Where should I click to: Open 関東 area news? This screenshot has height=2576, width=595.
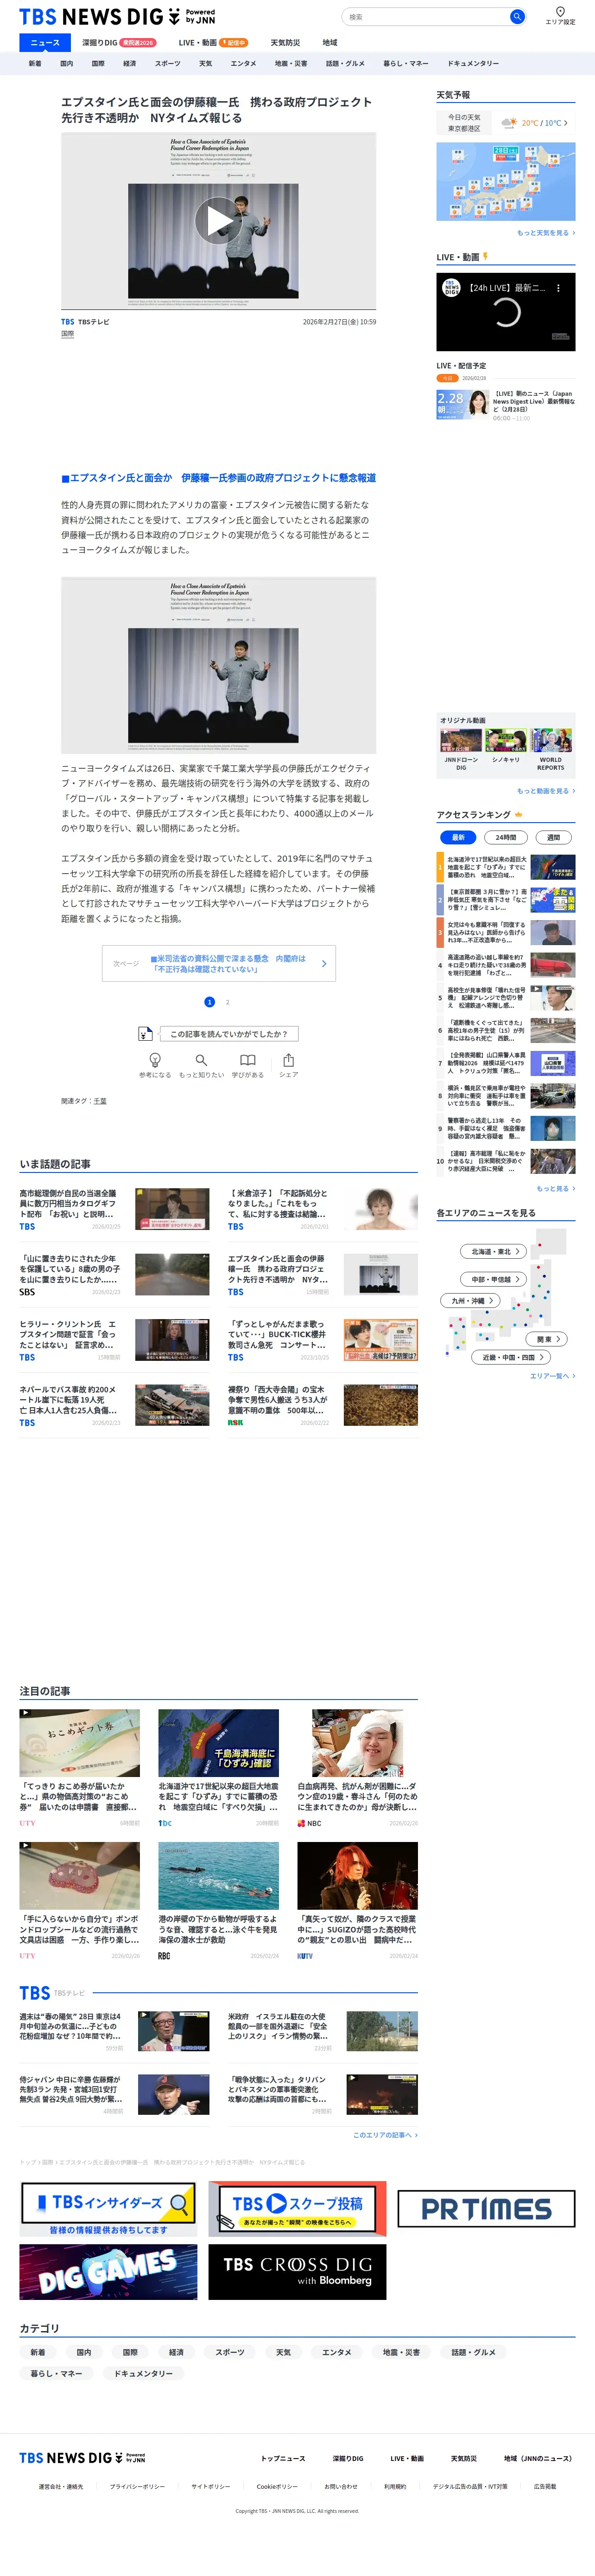point(546,1339)
